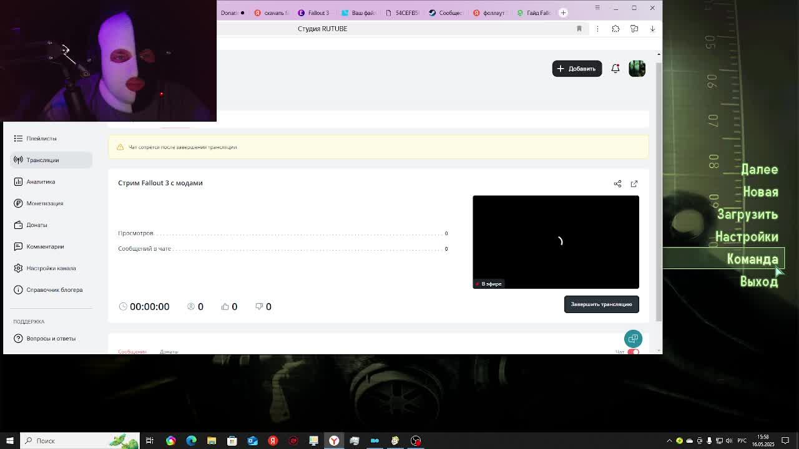Open Microsoft Store from the taskbar
This screenshot has height=449, width=799.
[232, 441]
